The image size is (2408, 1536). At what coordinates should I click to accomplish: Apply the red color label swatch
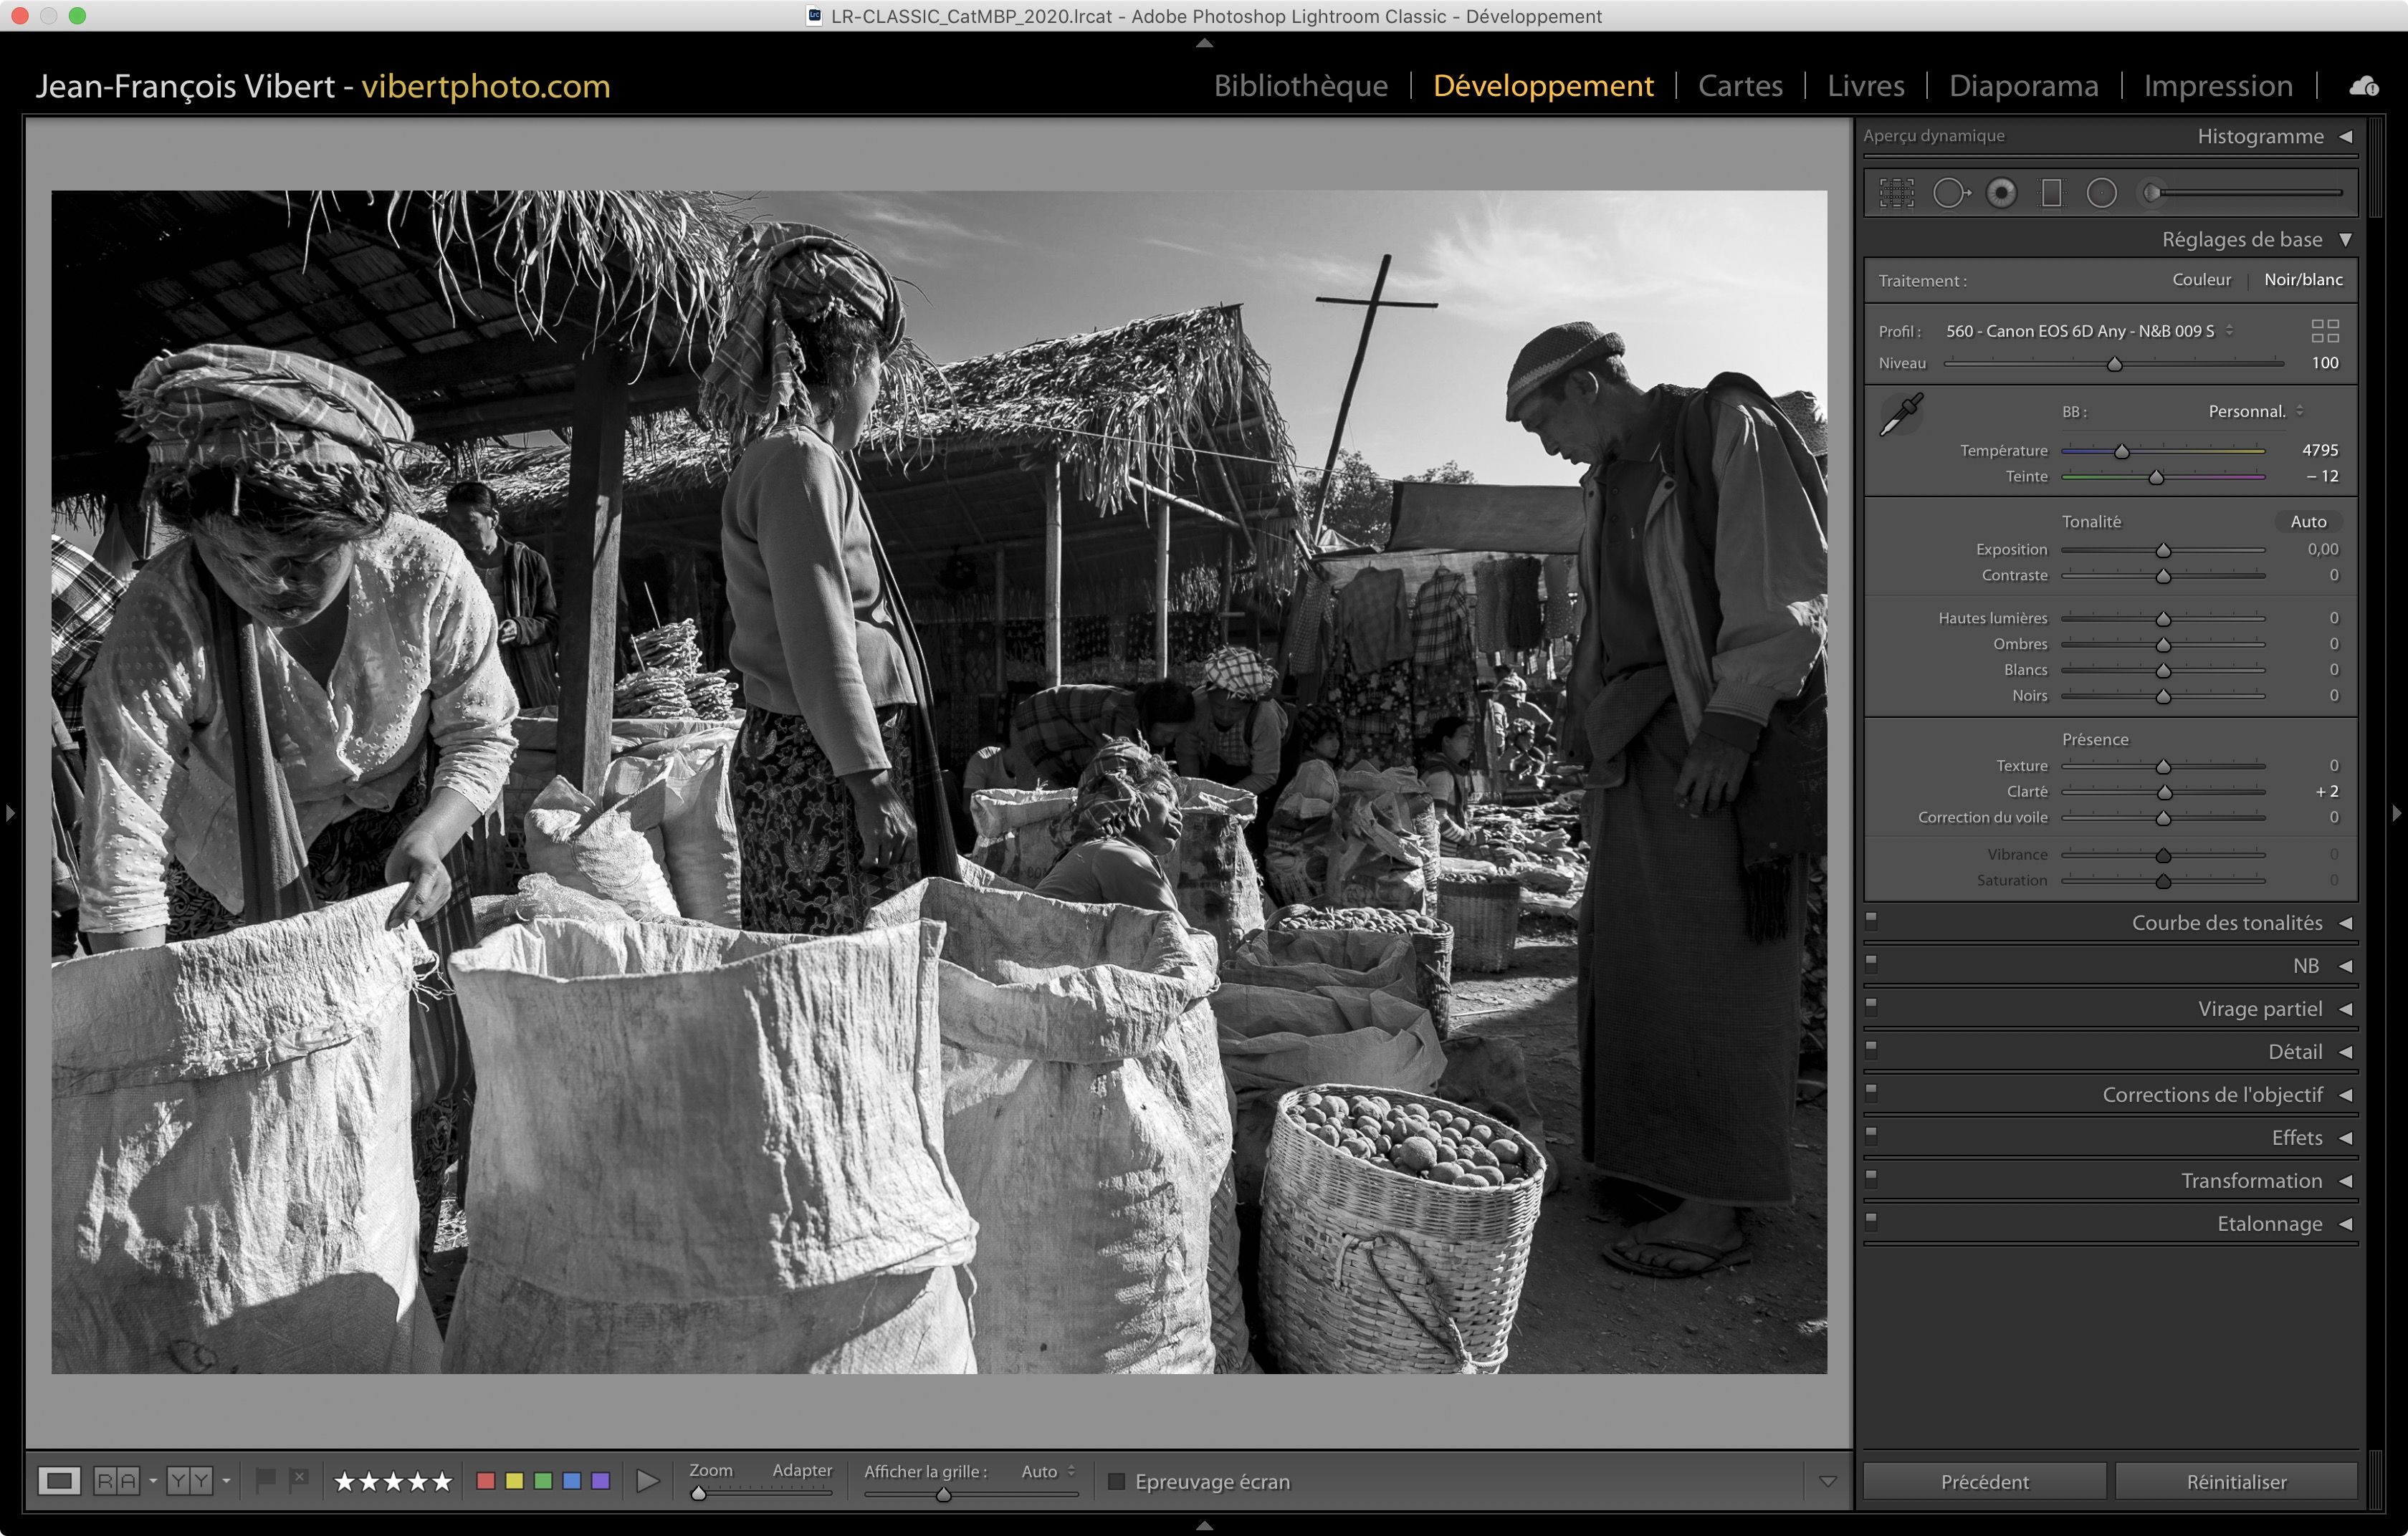click(x=486, y=1480)
